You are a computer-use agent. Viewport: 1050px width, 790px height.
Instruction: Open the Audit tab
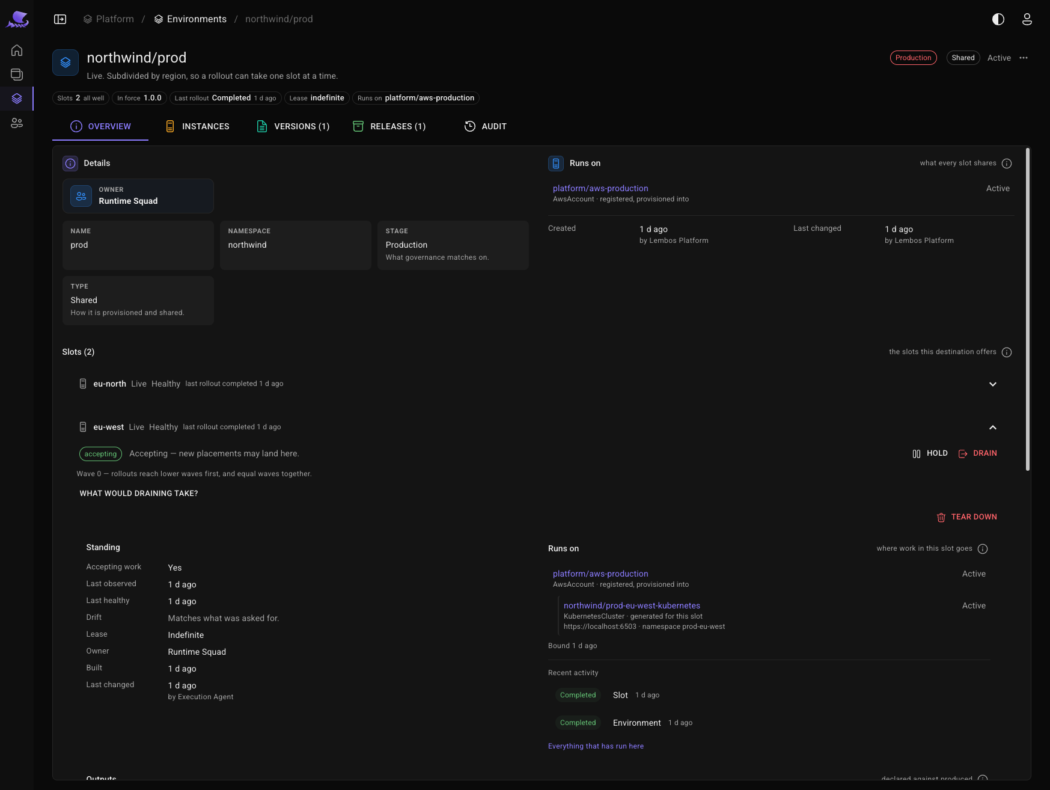coord(486,126)
